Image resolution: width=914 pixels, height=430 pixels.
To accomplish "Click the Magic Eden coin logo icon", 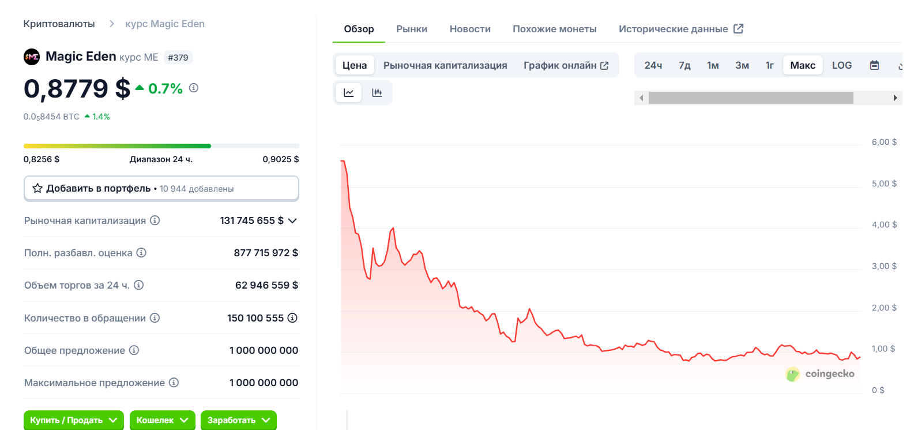I will pos(32,57).
